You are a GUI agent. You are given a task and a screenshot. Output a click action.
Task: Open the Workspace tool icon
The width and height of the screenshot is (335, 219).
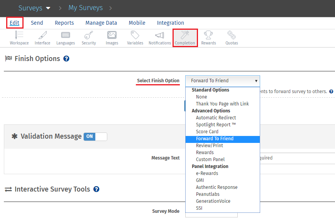pyautogui.click(x=19, y=36)
